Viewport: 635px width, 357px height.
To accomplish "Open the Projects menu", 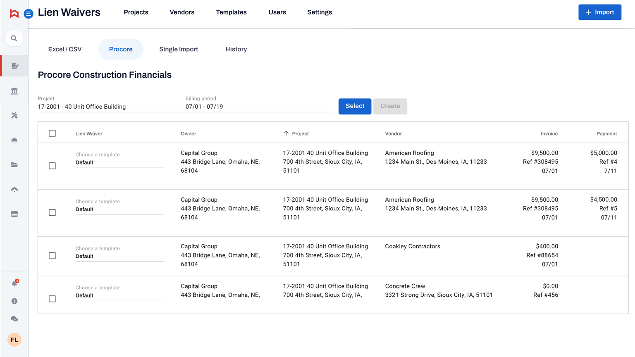I will pos(136,12).
